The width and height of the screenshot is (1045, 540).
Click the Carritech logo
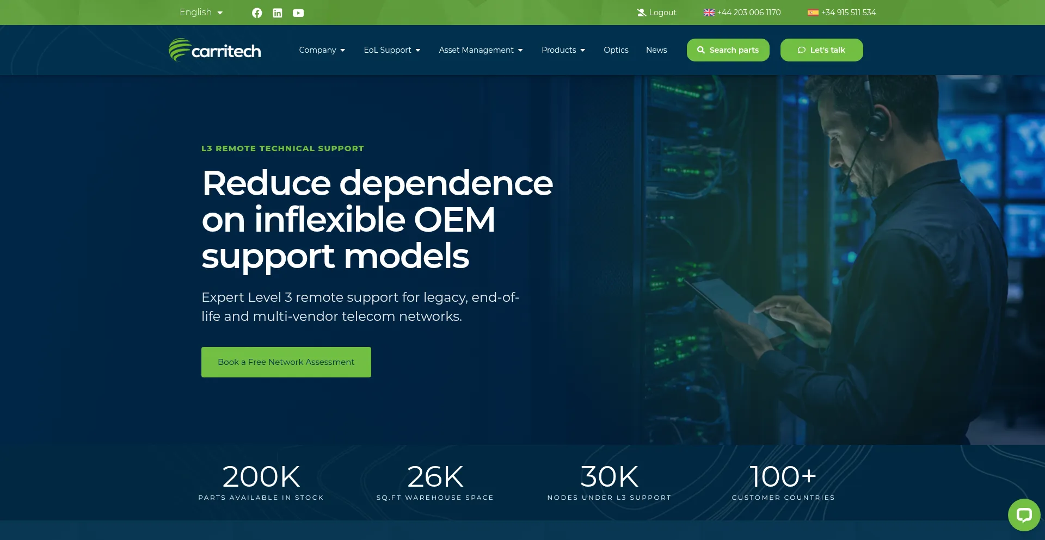pyautogui.click(x=215, y=50)
